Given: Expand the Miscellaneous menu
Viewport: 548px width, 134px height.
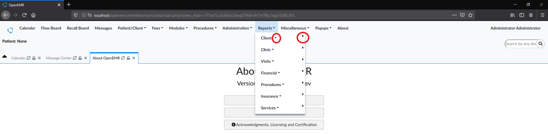Looking at the screenshot, I should (295, 28).
